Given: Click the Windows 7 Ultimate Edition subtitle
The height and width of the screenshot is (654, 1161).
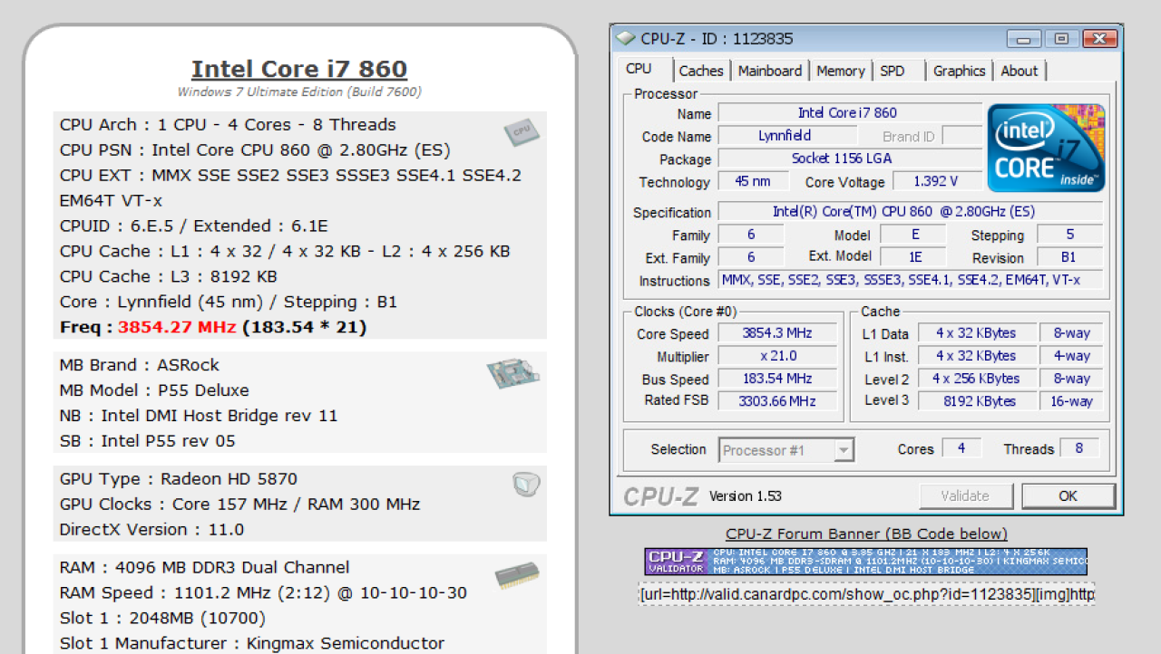Looking at the screenshot, I should (x=299, y=91).
